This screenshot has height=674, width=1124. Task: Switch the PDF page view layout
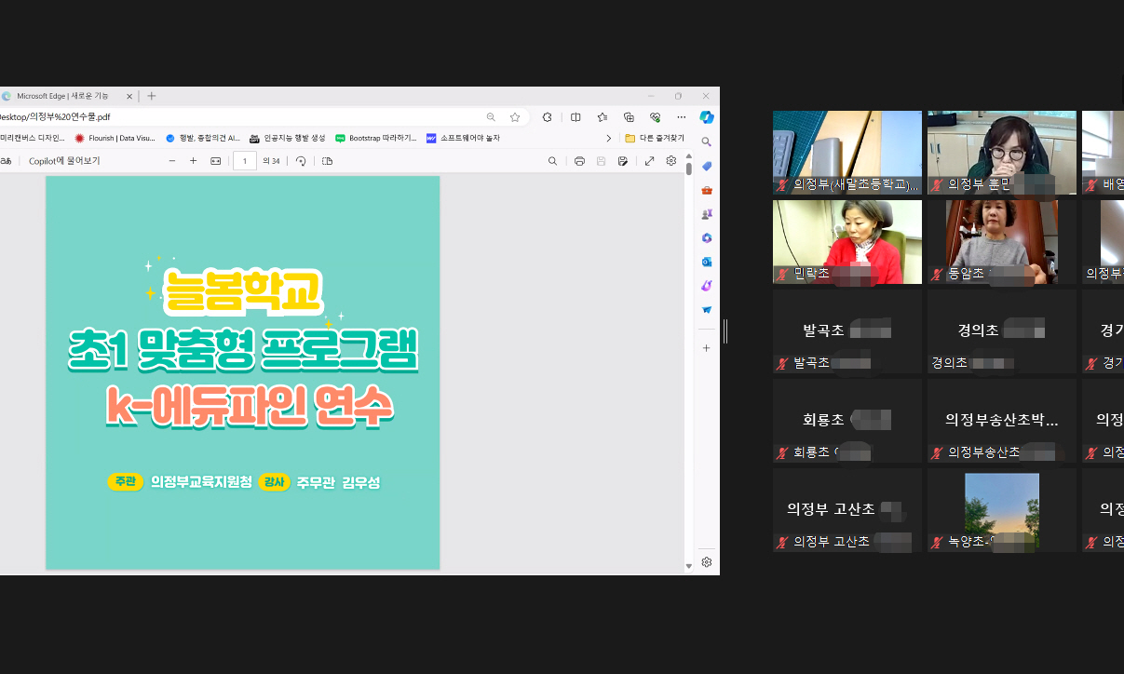327,161
